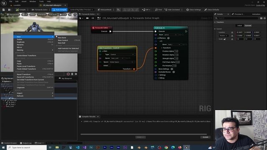Click the Full Body IK Execute input pin
The image size is (267, 150).
pos(156,31)
